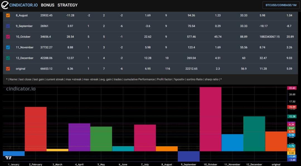The image size is (301, 166).
Task: Click the cindicator.io watermark on chart
Action: click(x=21, y=89)
